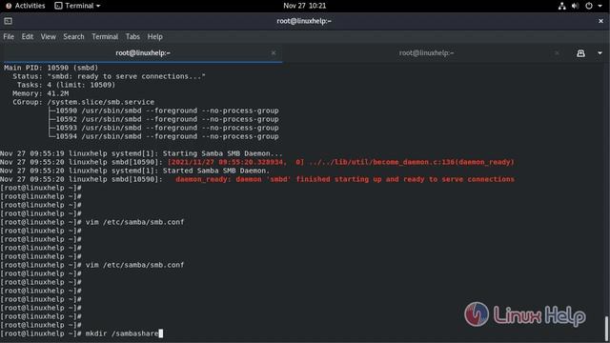
Task: Click the new tab icon in tab bar
Action: point(580,53)
